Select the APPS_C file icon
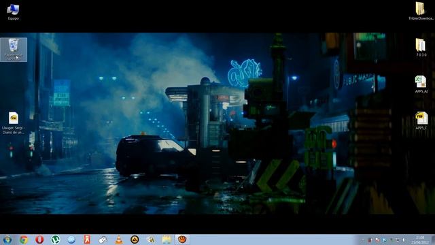This screenshot has height=245, width=435. tap(421, 121)
